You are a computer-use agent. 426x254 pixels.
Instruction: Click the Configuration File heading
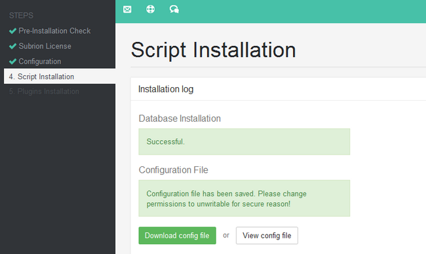tap(173, 170)
